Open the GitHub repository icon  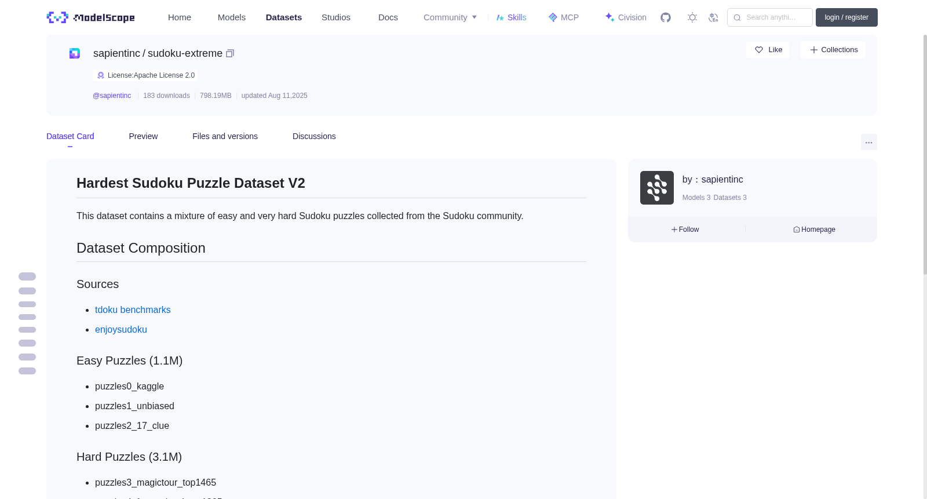pos(666,17)
